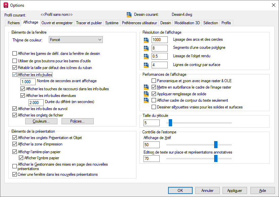Open the Thème de couleur dropdown

75,40
